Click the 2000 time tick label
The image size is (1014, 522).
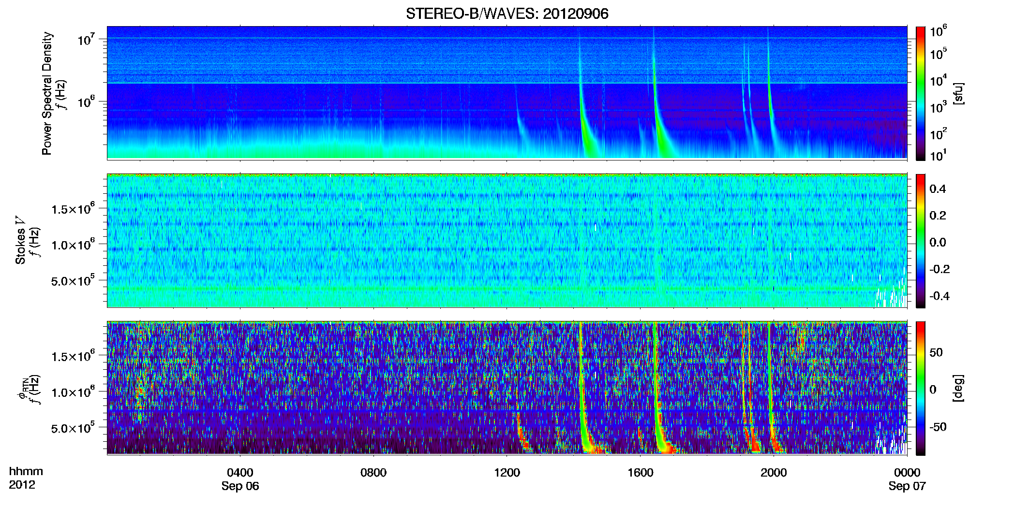coord(774,473)
